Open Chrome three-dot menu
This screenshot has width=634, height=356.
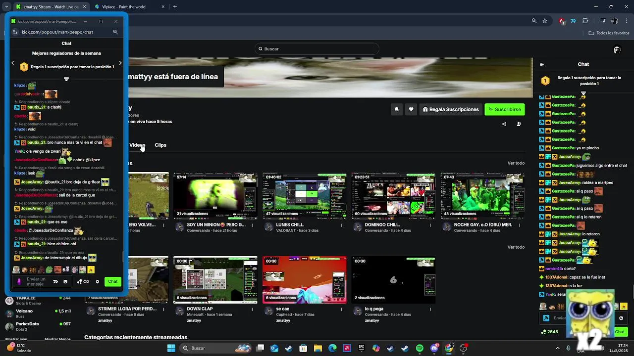pos(627,21)
